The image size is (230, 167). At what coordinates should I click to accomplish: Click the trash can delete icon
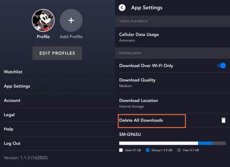[x=223, y=120]
